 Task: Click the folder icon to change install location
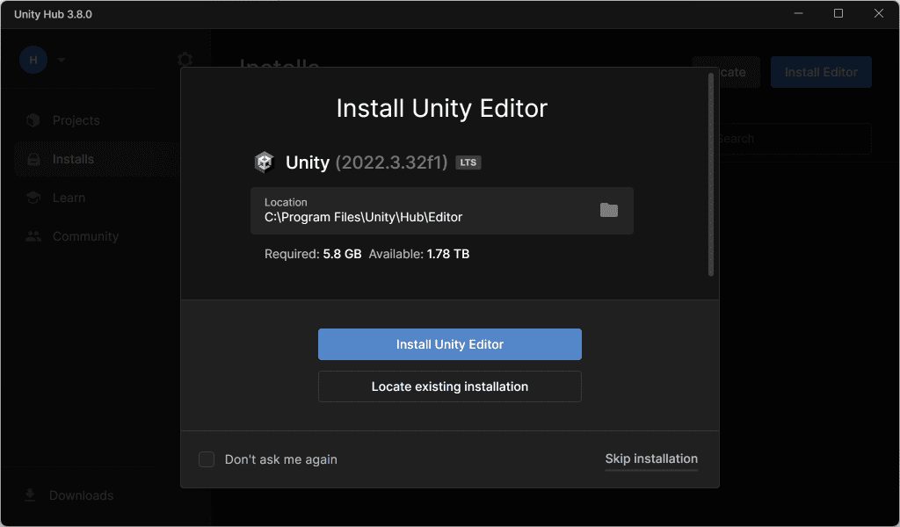(608, 210)
